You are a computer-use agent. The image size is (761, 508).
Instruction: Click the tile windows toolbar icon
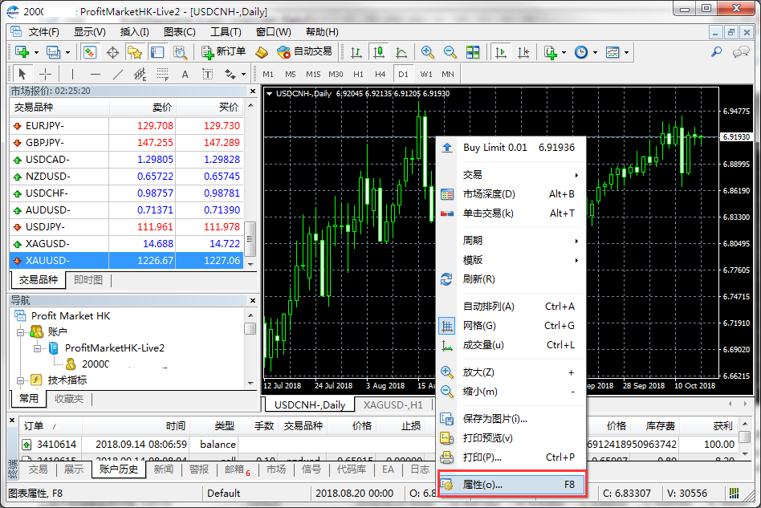tap(473, 51)
